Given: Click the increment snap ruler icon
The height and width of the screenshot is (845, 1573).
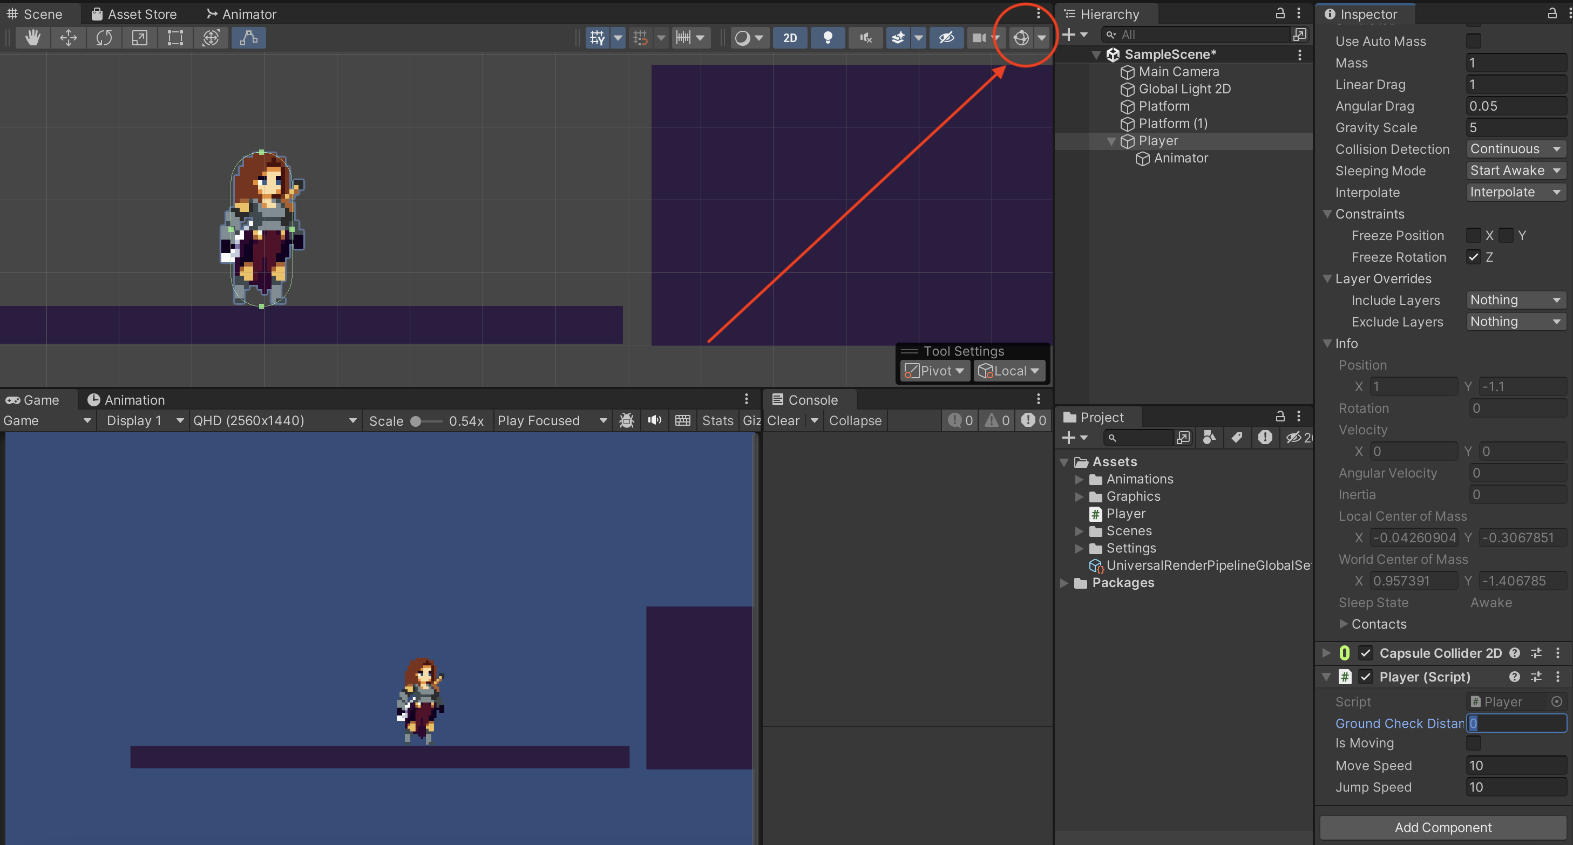Looking at the screenshot, I should 683,38.
